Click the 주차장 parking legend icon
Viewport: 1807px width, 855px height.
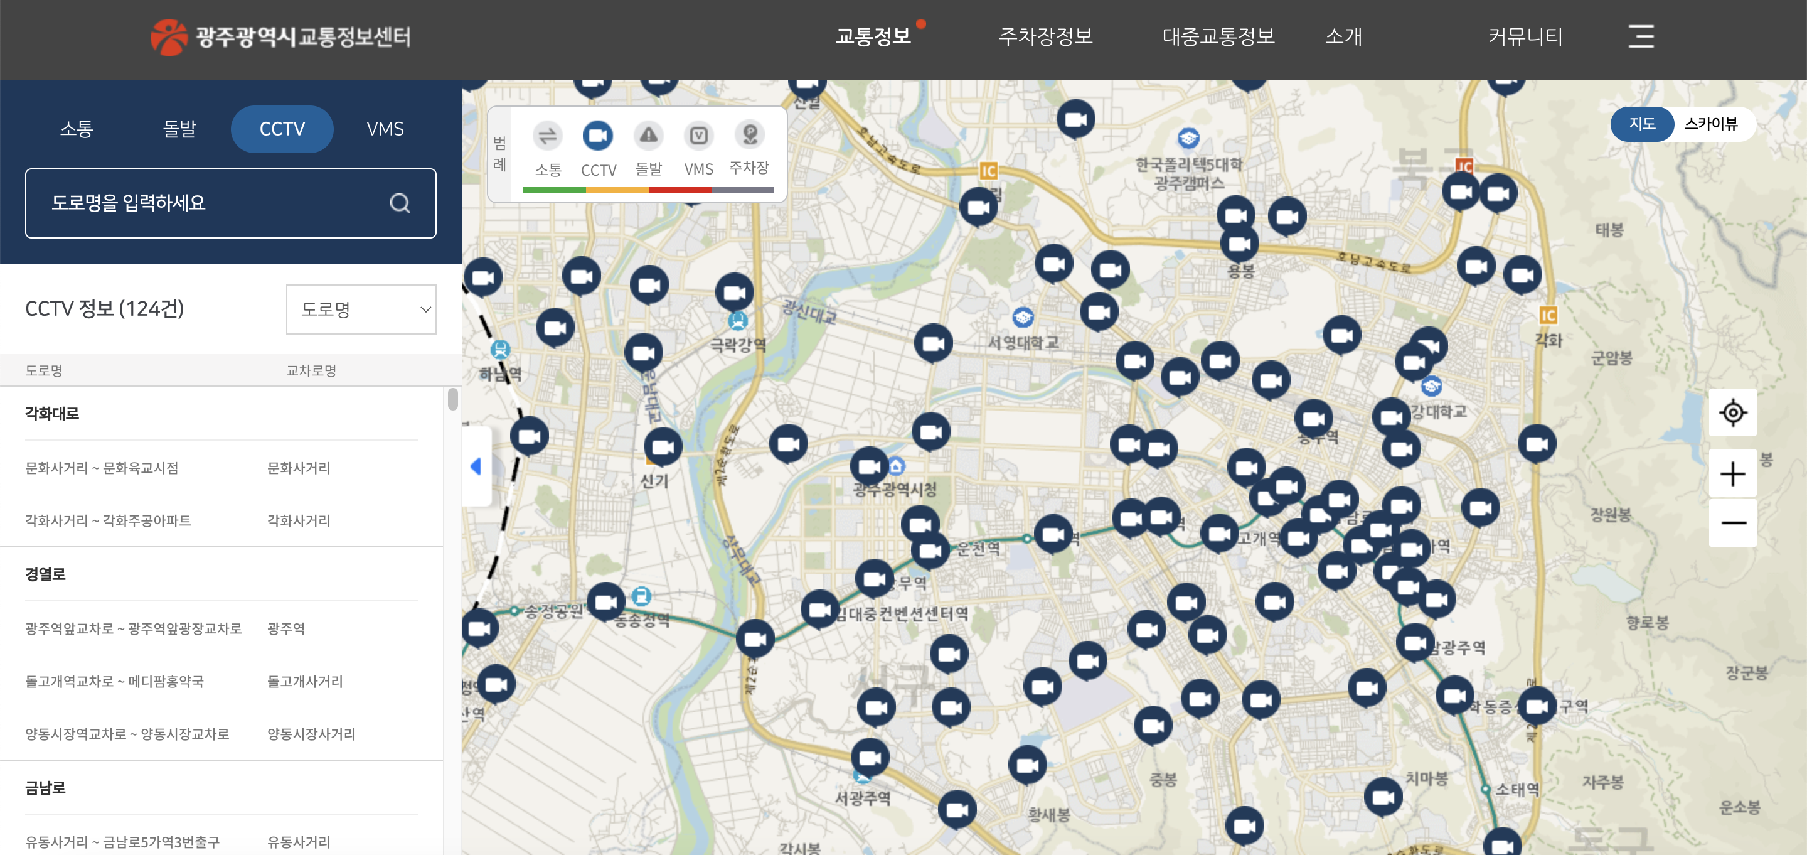point(749,134)
